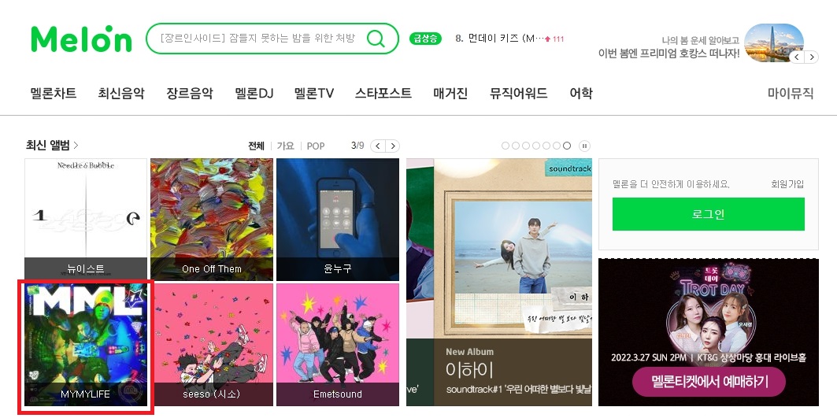Click the green 로그인 button
Image resolution: width=837 pixels, height=418 pixels.
pyautogui.click(x=709, y=214)
